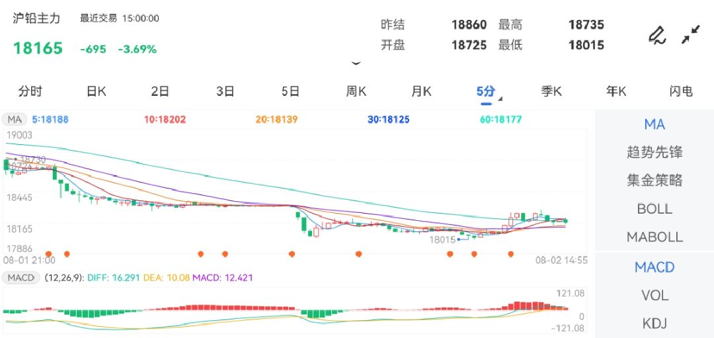714x338 pixels.
Task: Switch to the 分时 tab
Action: [x=30, y=91]
